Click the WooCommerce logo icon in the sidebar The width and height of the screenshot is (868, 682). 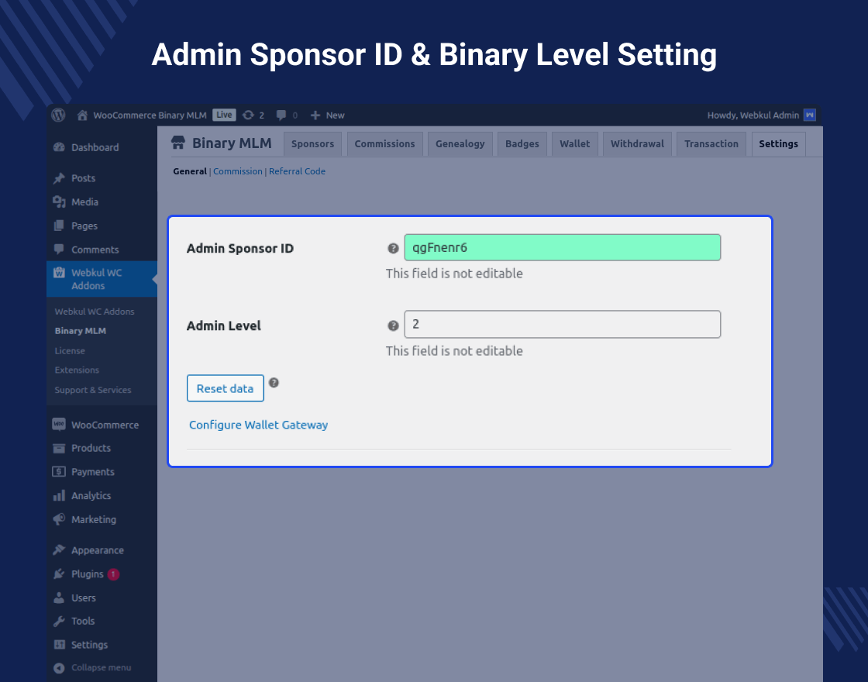59,425
